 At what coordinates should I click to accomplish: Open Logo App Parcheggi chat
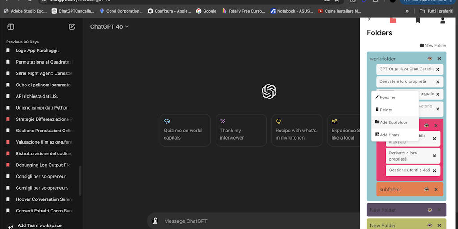click(x=38, y=51)
